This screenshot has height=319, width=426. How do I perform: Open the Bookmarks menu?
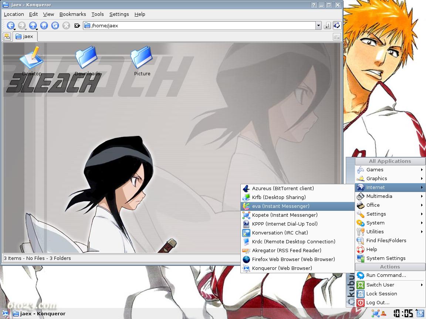point(72,14)
